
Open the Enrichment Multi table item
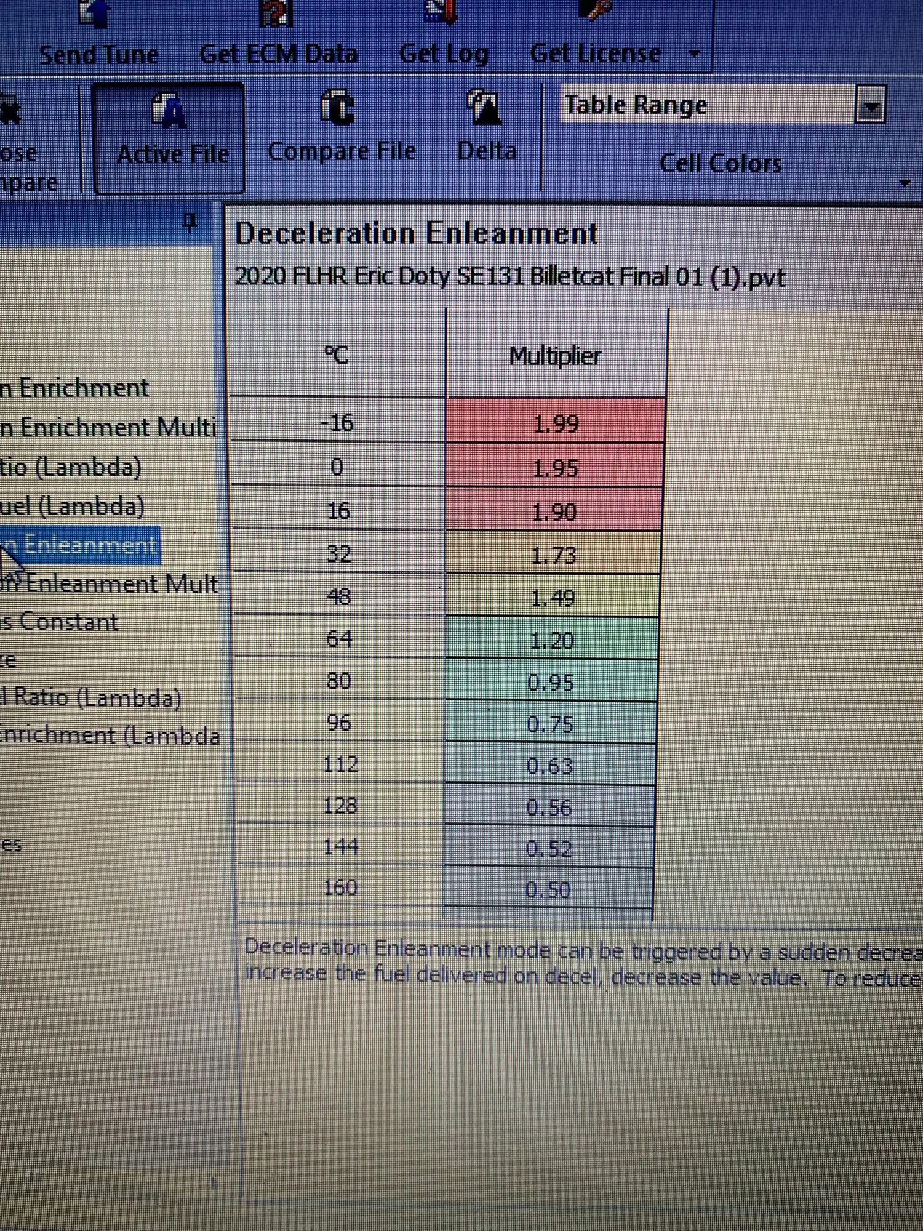(111, 427)
